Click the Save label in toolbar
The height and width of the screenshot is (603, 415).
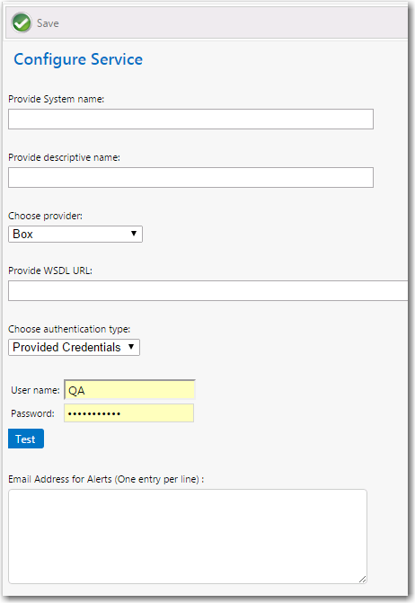coord(48,23)
